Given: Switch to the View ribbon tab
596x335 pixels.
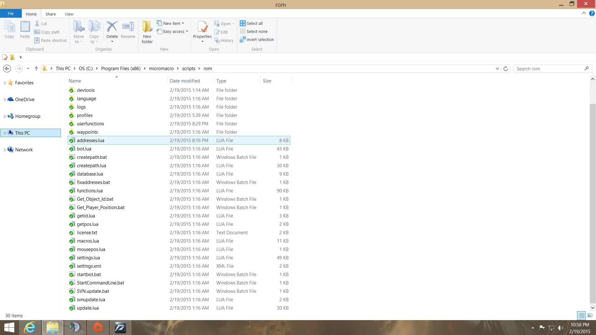Looking at the screenshot, I should pyautogui.click(x=69, y=14).
